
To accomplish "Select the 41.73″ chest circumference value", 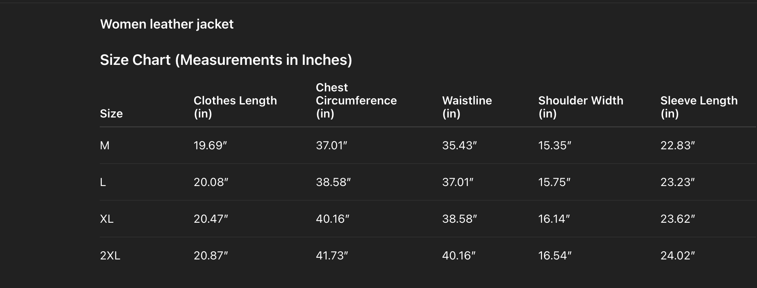I will click(332, 256).
